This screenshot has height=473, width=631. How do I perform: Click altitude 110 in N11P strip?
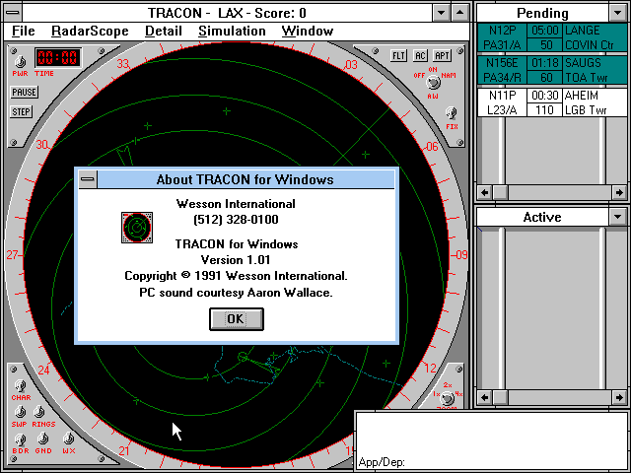pos(545,110)
